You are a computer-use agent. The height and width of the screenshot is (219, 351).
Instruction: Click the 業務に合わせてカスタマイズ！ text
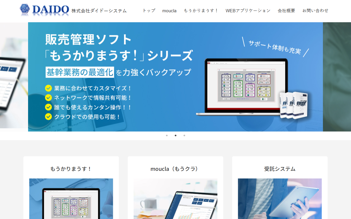pyautogui.click(x=93, y=88)
